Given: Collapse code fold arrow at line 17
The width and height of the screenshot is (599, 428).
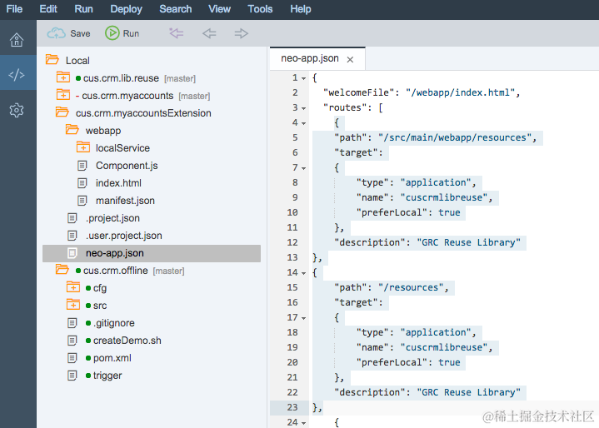Looking at the screenshot, I should [x=304, y=318].
